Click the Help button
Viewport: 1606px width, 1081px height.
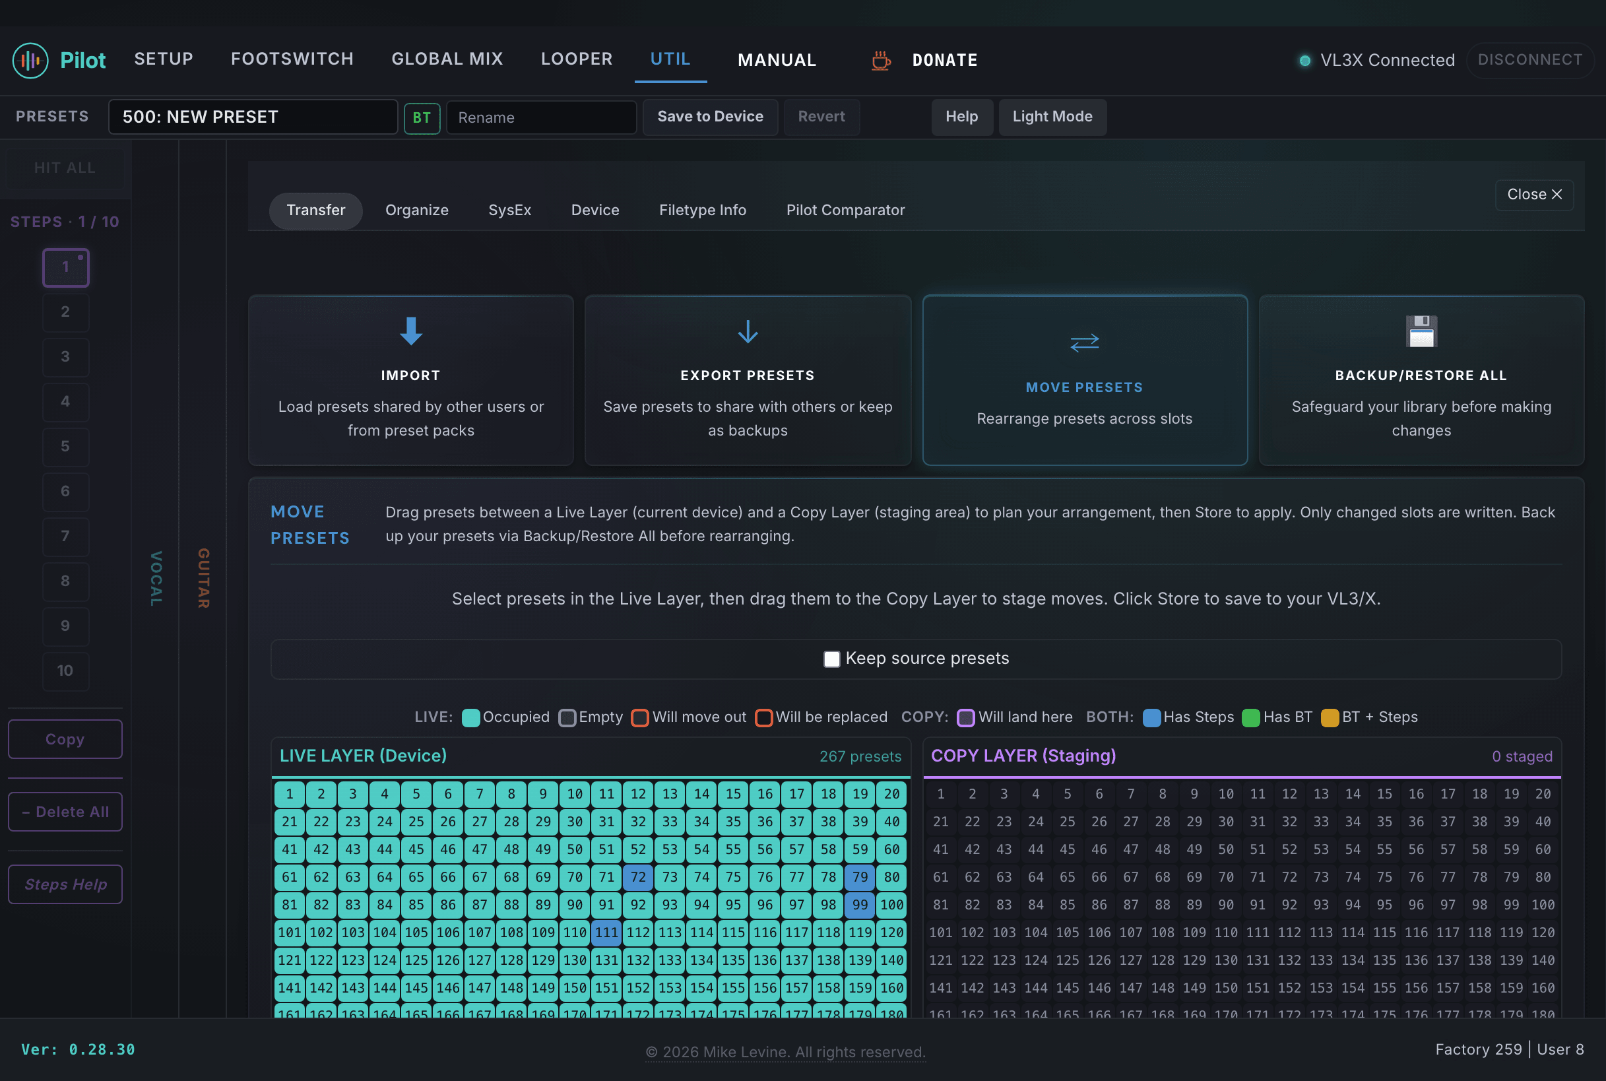tap(961, 117)
